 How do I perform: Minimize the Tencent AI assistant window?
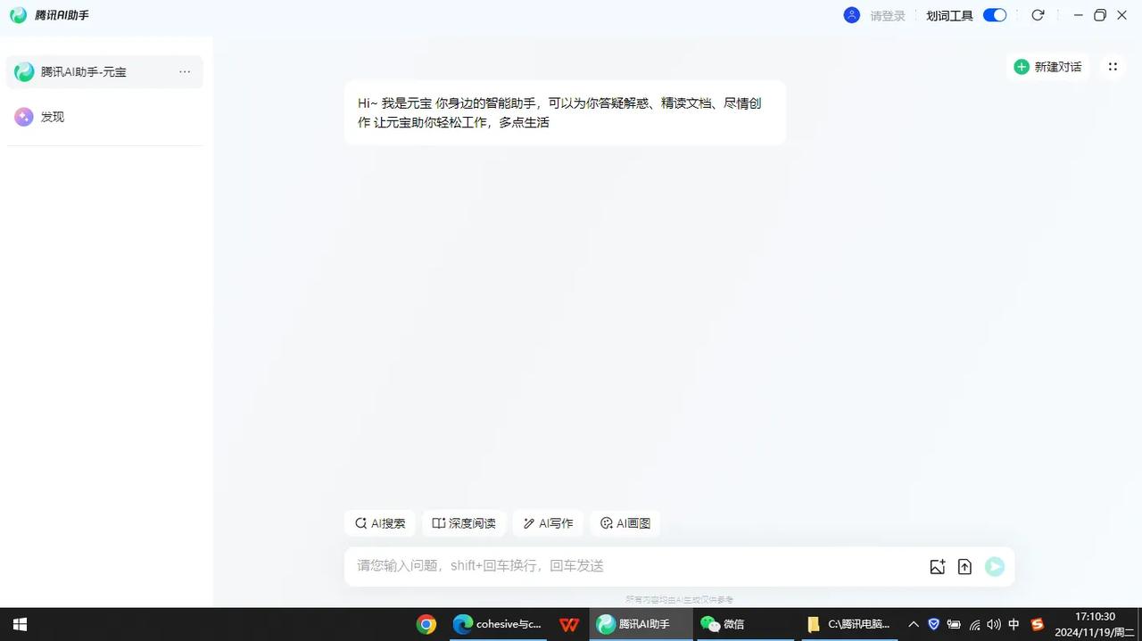(1078, 15)
